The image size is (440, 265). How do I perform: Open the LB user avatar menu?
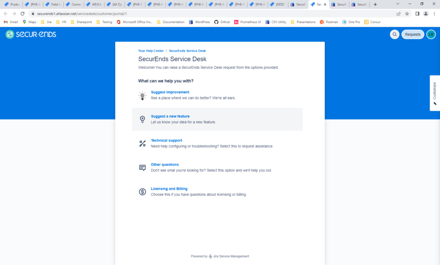pyautogui.click(x=431, y=34)
